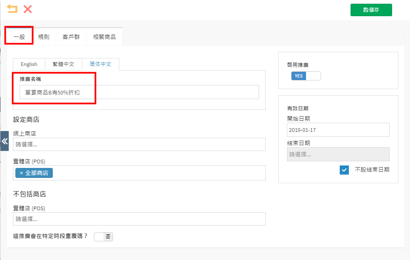The height and width of the screenshot is (260, 410).
Task: Open the 相關商品 tab
Action: 104,37
